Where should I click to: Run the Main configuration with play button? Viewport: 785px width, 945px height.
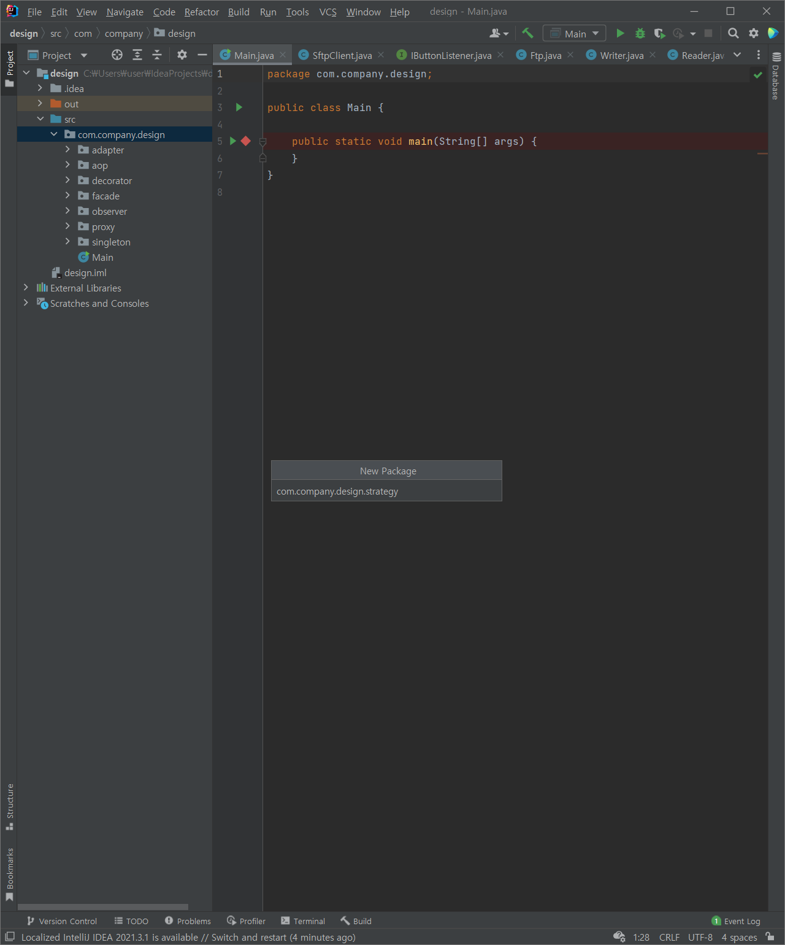point(620,33)
